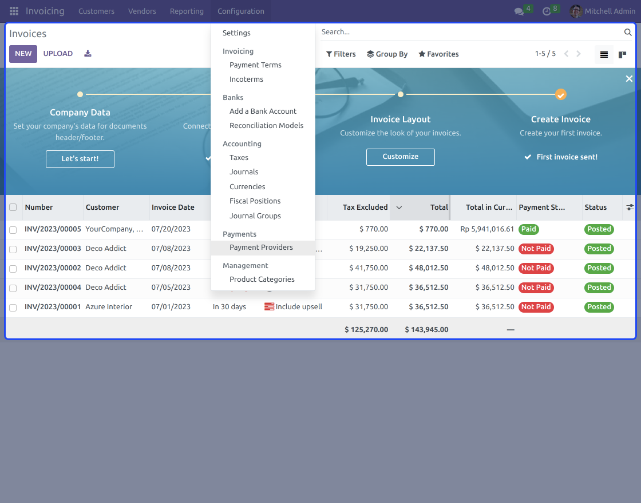This screenshot has height=503, width=641.
Task: Toggle select-all checkbox in table header
Action: tap(13, 207)
